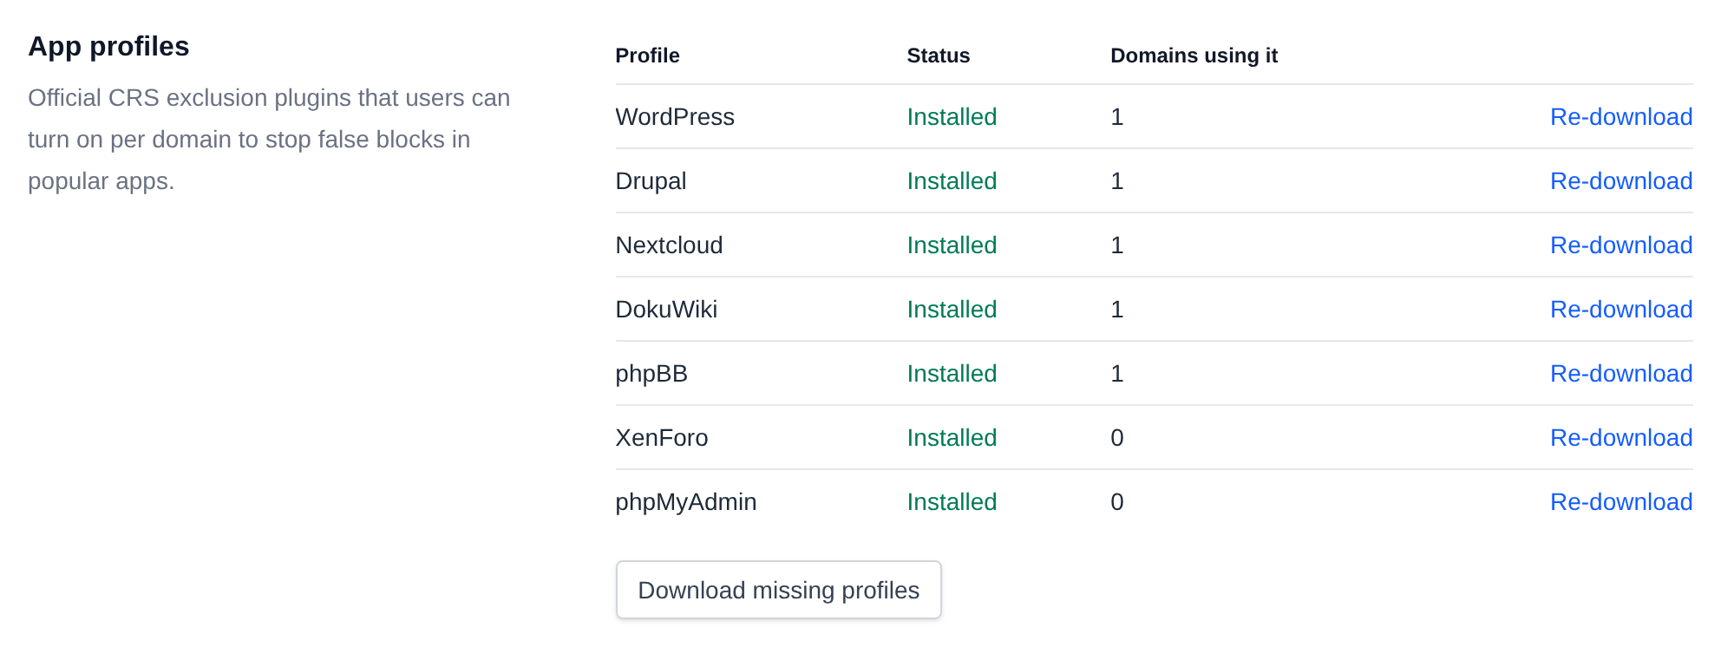Viewport: 1721px width, 647px height.
Task: Click the Domains using it header
Action: pyautogui.click(x=1194, y=56)
